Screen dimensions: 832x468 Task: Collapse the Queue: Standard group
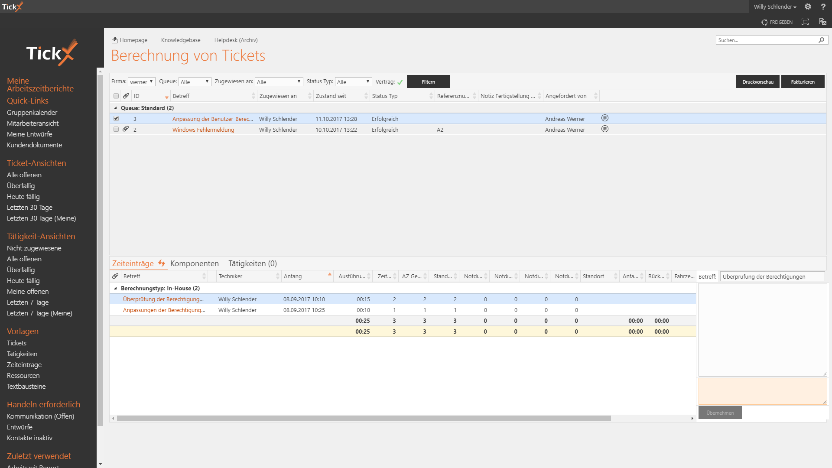pos(115,108)
